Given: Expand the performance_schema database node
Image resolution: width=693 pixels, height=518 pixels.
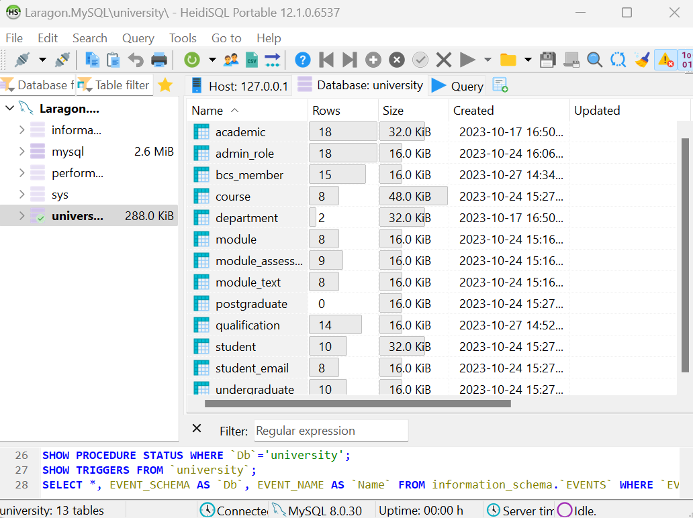Looking at the screenshot, I should pos(21,172).
